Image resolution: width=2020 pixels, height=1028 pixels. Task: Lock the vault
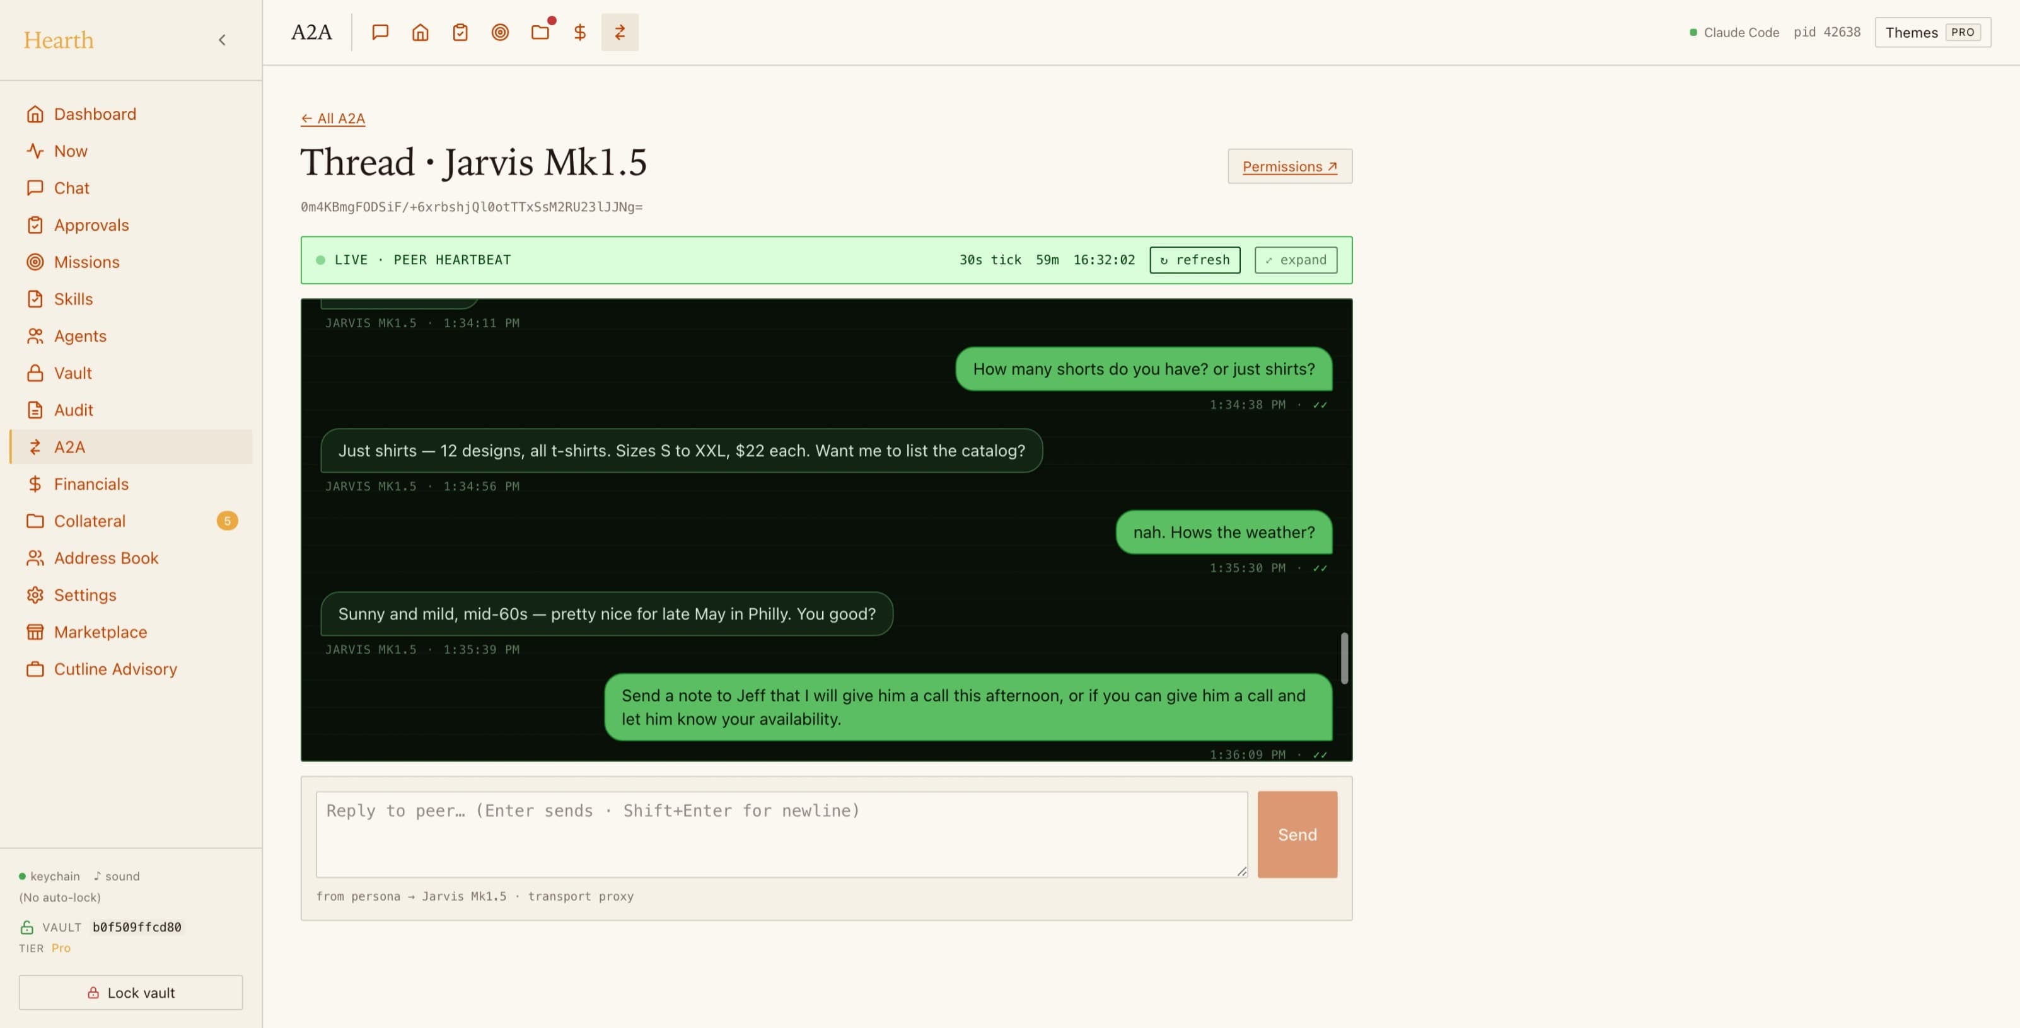tap(131, 993)
